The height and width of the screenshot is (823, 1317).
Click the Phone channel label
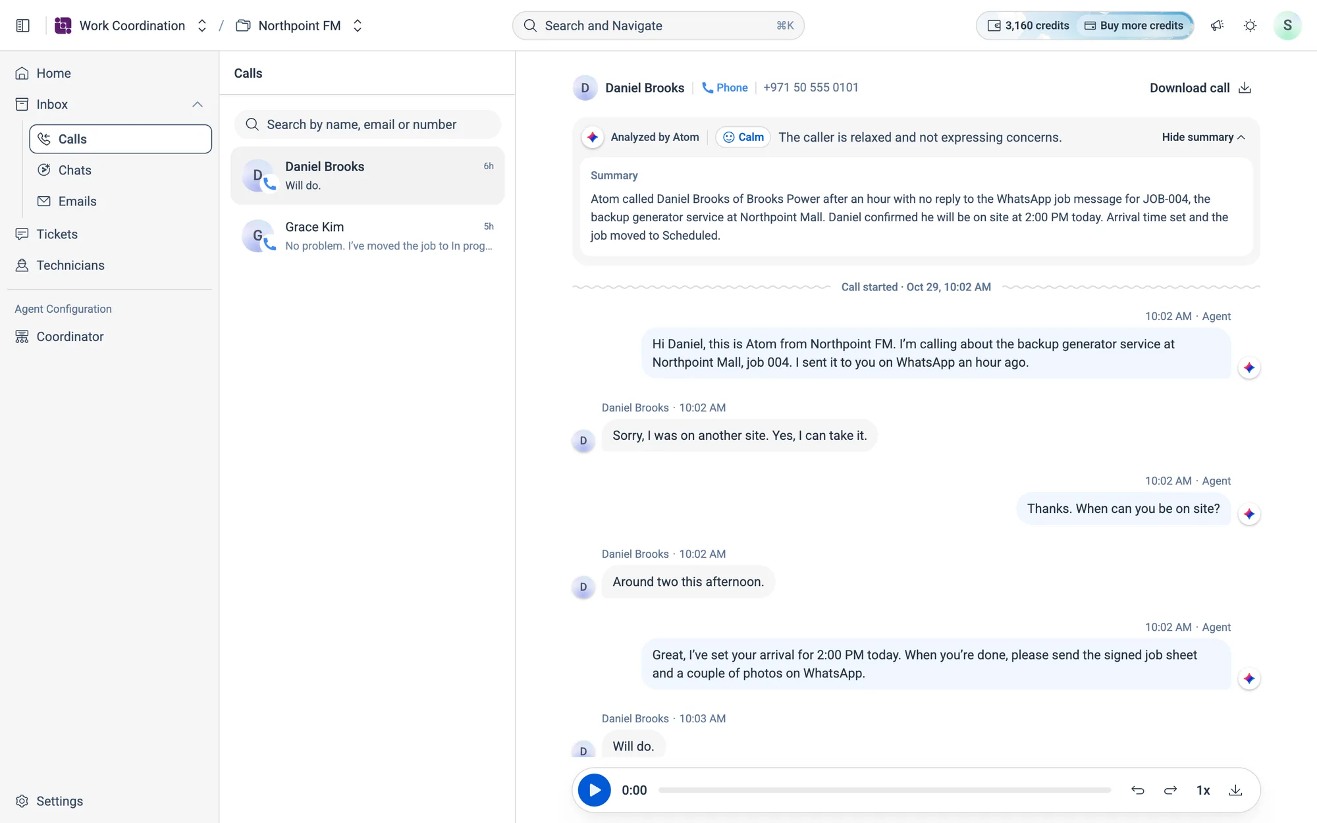pos(724,88)
